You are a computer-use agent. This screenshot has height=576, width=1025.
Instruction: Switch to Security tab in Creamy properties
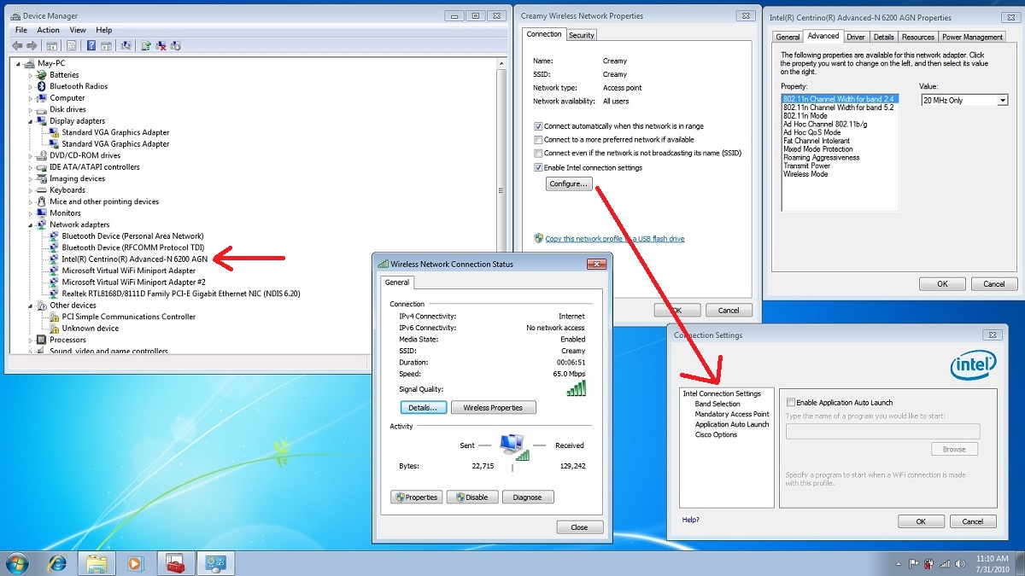click(x=582, y=35)
